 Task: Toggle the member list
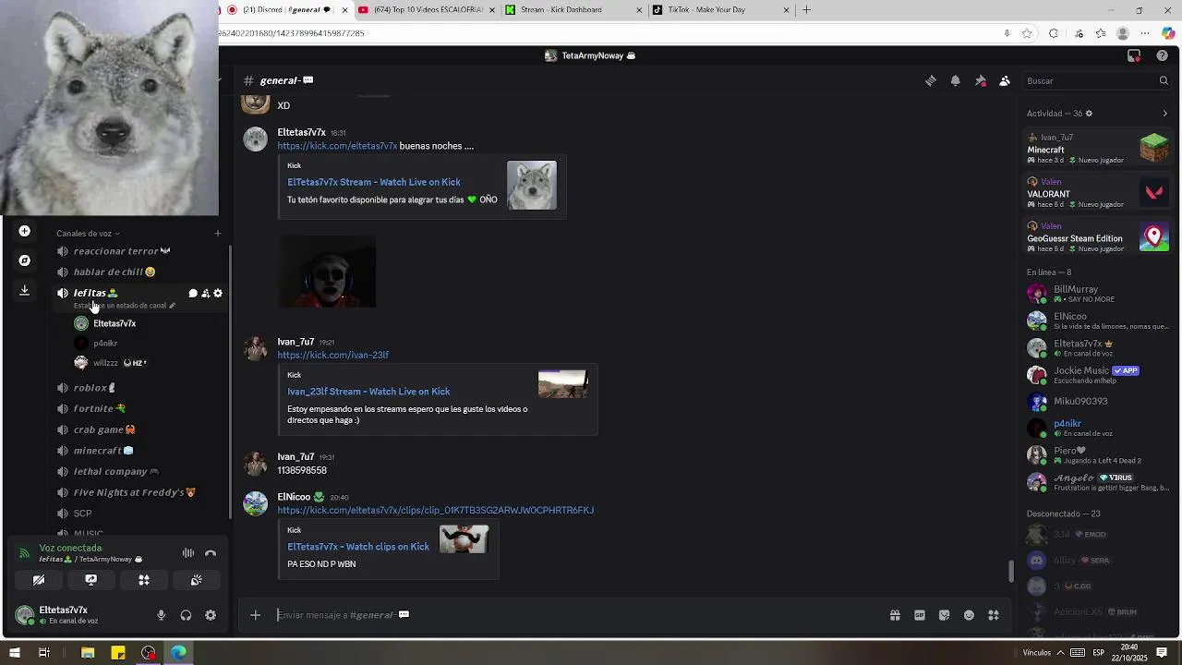[1005, 81]
